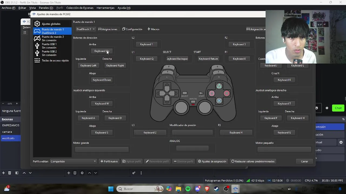Screen dimensions: 346x194
Task: Open Puerto USB 1 settings
Action: click(52, 46)
